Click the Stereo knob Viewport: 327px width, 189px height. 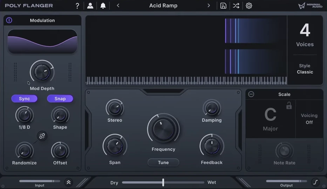115,108
